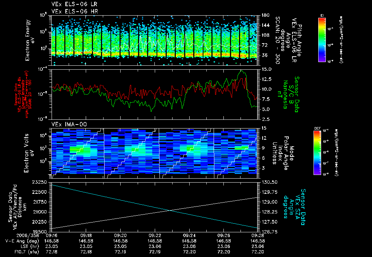Image resolution: width=372 pixels, height=257 pixels.
Task: Click the 'Electron Energy eV' axis label
Action: [30, 40]
